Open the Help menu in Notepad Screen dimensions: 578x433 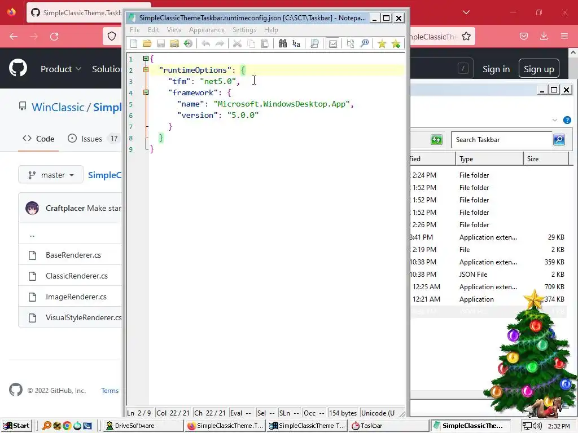click(271, 30)
